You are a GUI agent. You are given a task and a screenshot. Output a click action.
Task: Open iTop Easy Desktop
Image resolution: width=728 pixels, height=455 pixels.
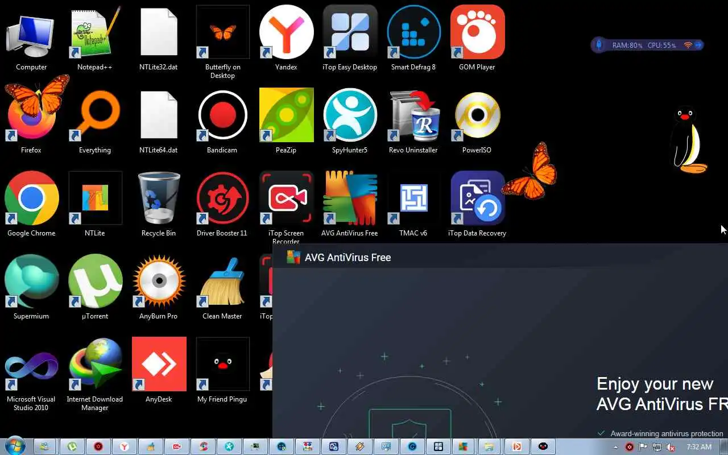[350, 38]
